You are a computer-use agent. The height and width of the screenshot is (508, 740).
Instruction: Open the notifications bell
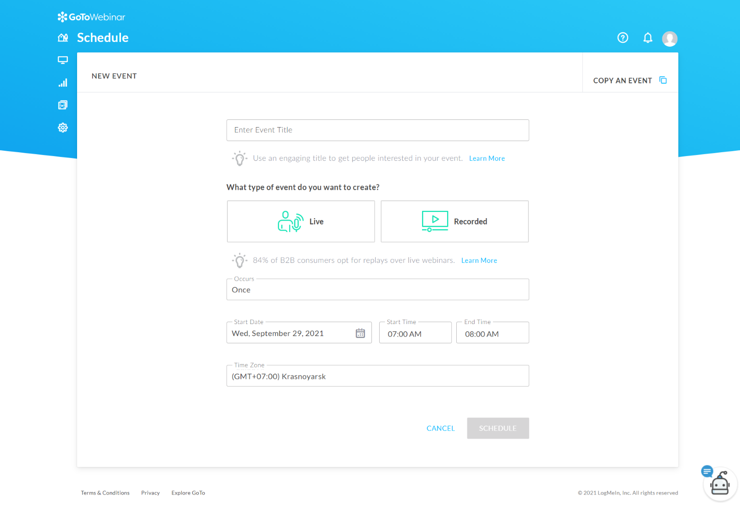pos(648,38)
